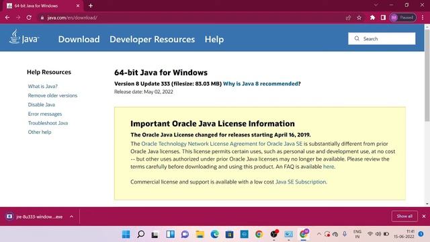Viewport: 430px width, 242px height.
Task: Open the Windows Start menu
Action: coord(126,234)
